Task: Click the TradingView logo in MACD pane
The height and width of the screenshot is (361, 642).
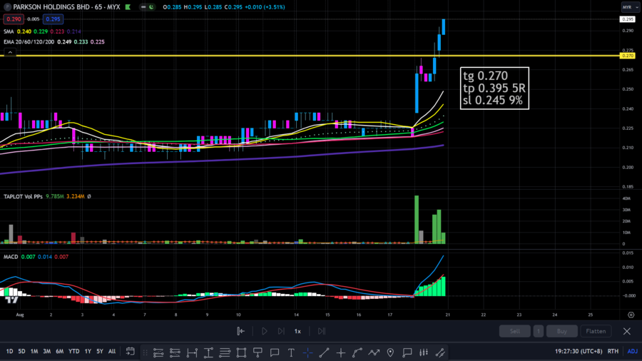Action: tap(12, 300)
